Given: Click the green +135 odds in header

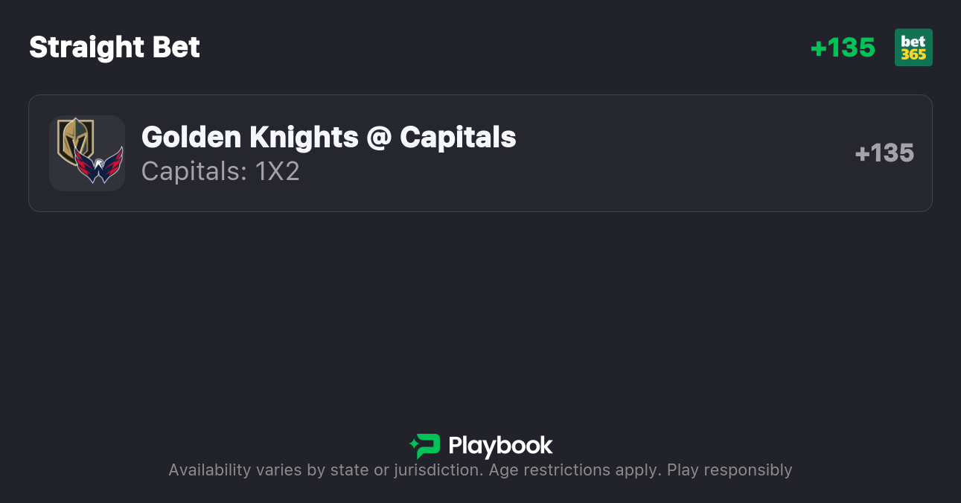Looking at the screenshot, I should 843,48.
